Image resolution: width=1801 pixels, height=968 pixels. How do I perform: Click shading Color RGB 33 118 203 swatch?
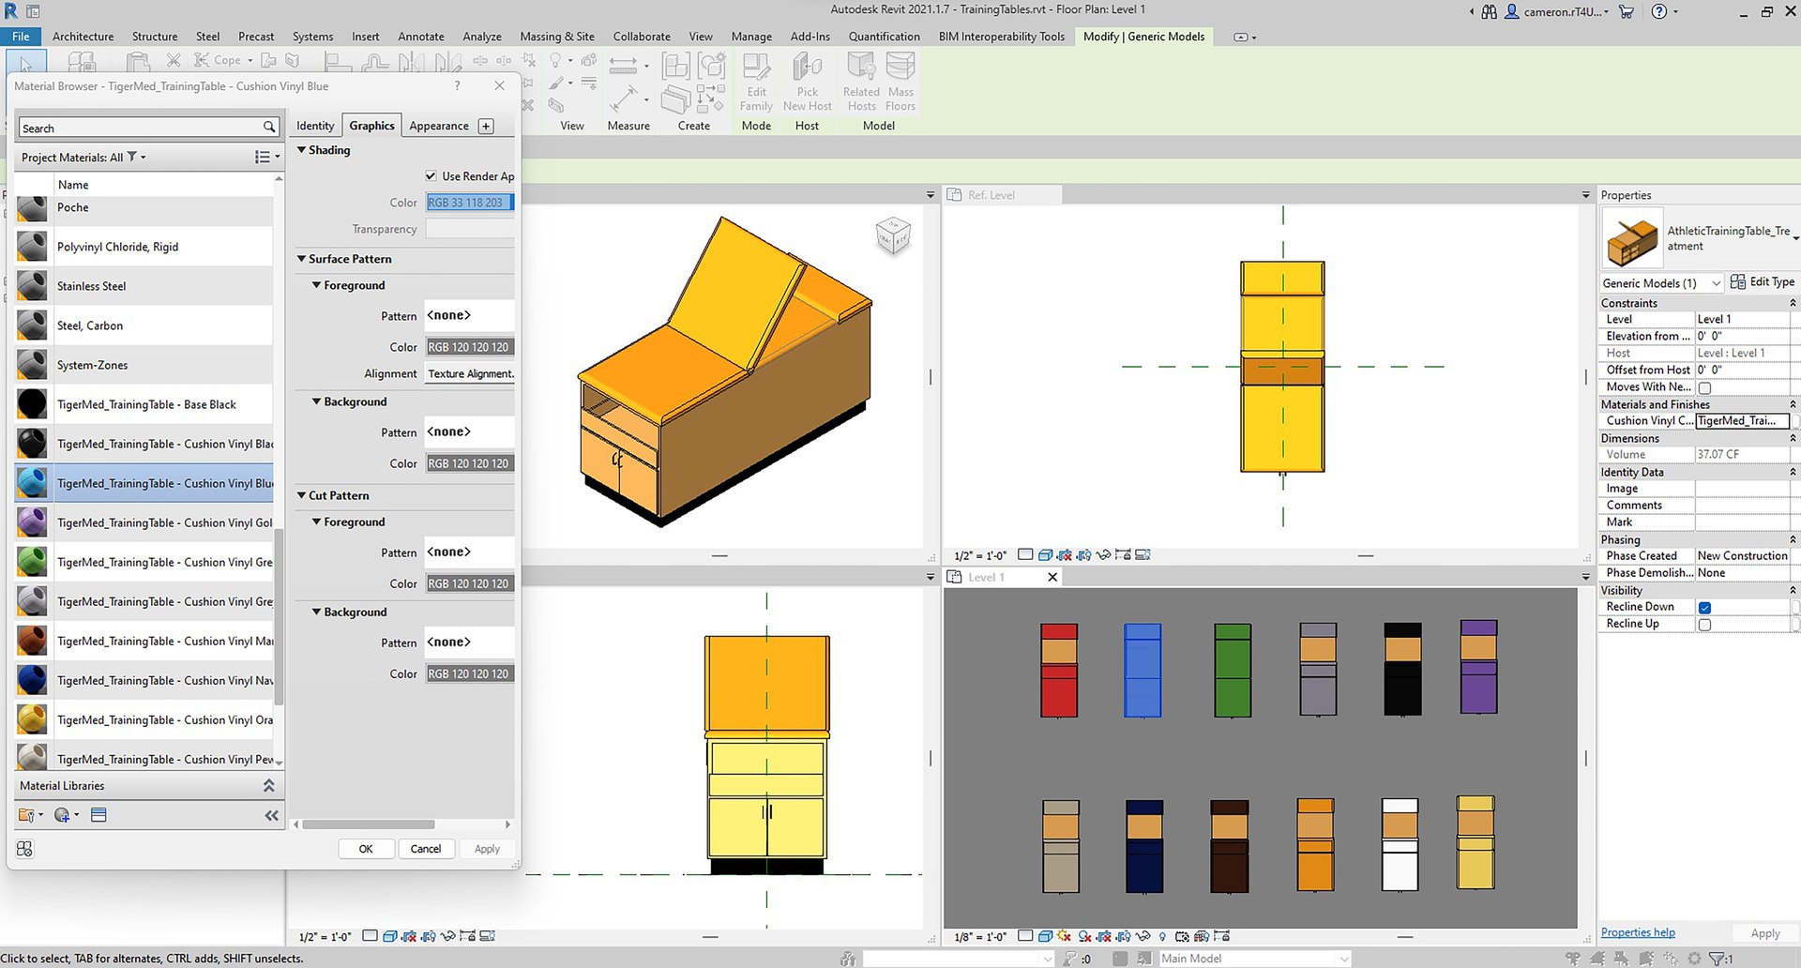click(470, 203)
